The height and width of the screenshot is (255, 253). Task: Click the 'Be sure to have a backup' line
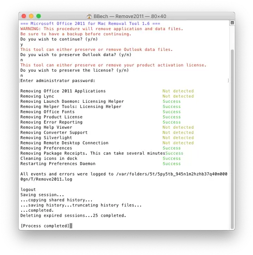[x=76, y=34]
